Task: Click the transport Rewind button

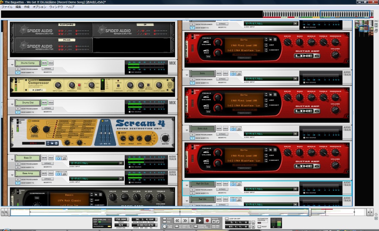Action: point(177,221)
